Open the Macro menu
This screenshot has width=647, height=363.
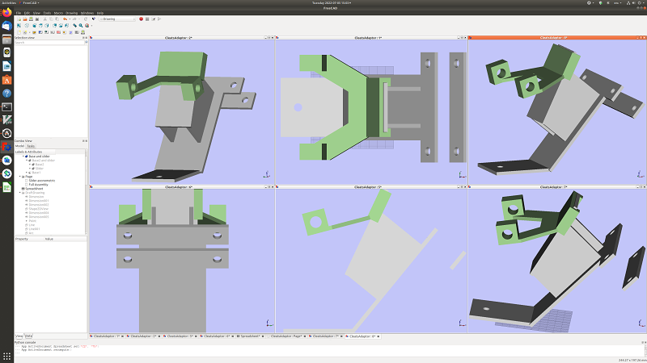click(x=58, y=13)
